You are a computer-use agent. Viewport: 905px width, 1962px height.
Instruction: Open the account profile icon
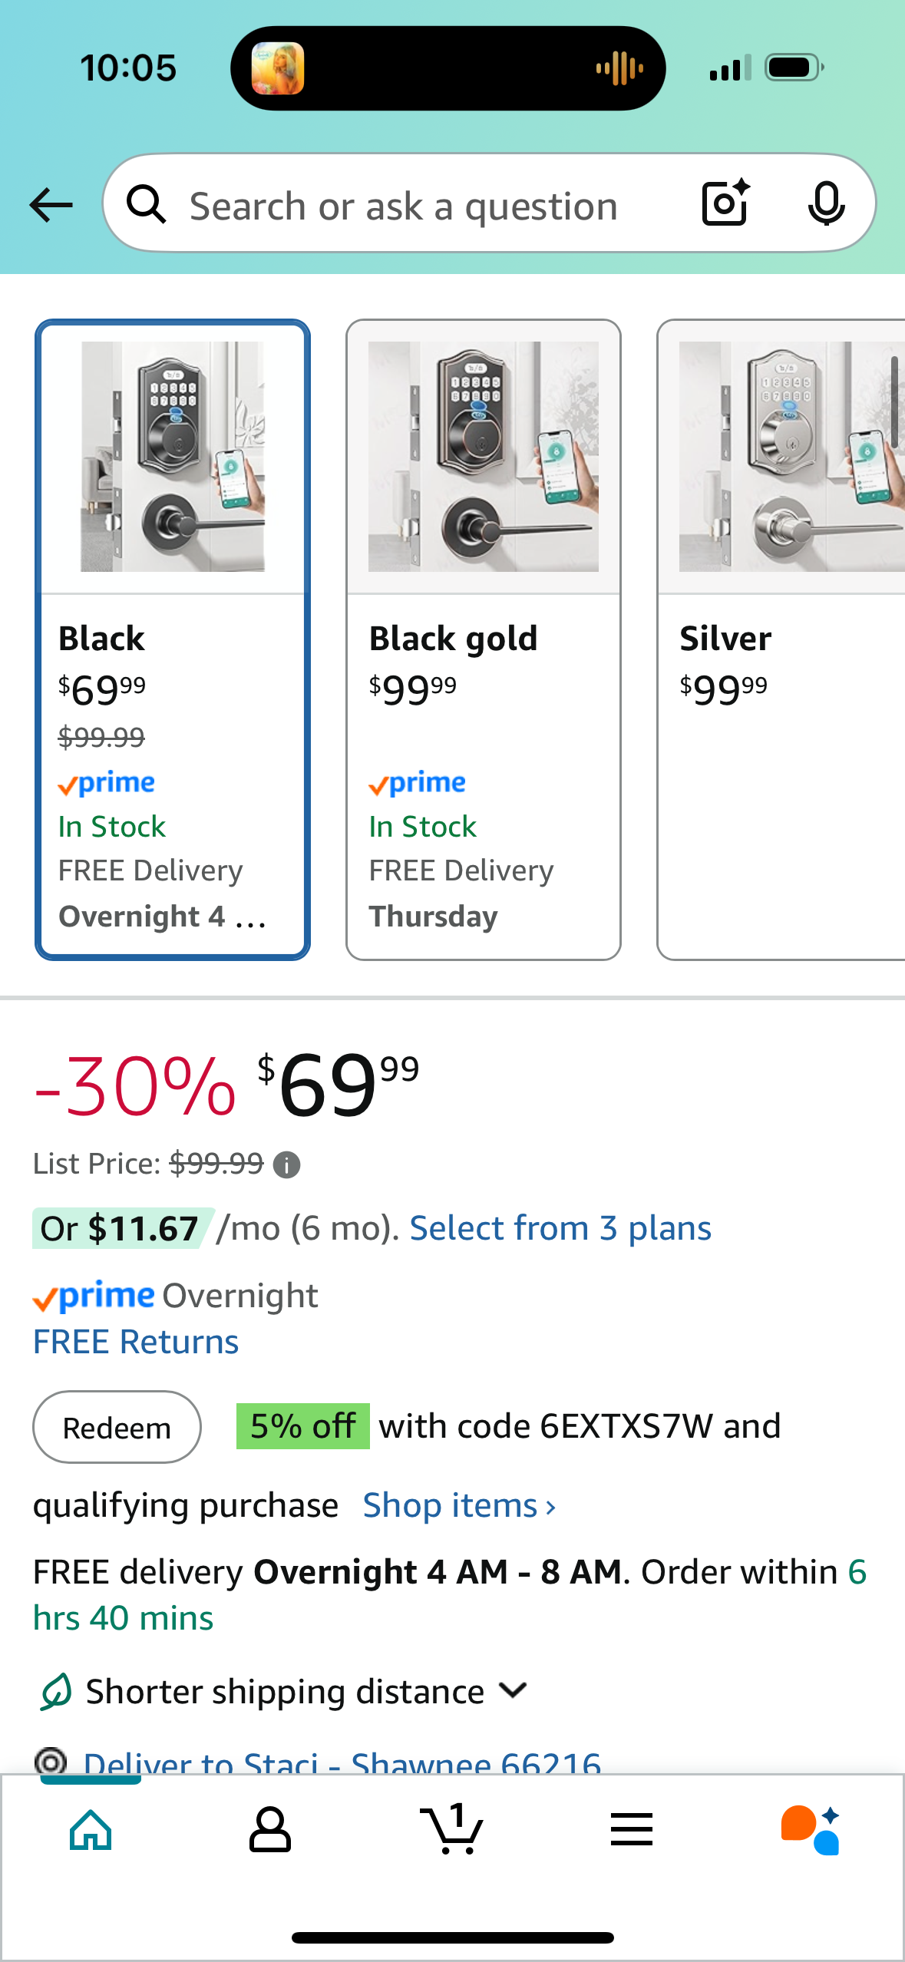(270, 1830)
